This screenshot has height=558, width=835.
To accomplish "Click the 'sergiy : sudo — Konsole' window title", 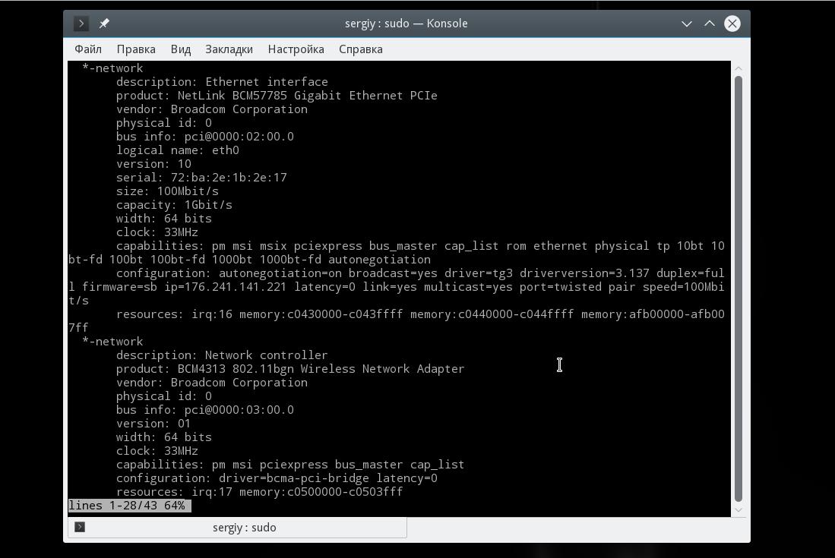I will (x=406, y=24).
